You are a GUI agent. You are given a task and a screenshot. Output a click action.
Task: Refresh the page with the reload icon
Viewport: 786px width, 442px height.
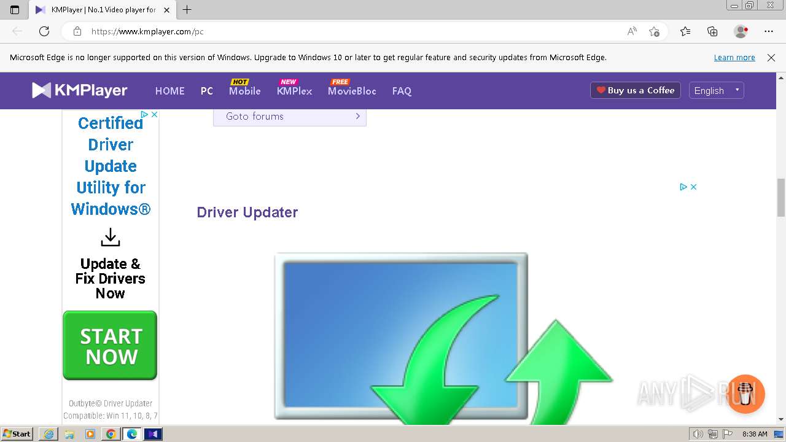click(x=44, y=31)
